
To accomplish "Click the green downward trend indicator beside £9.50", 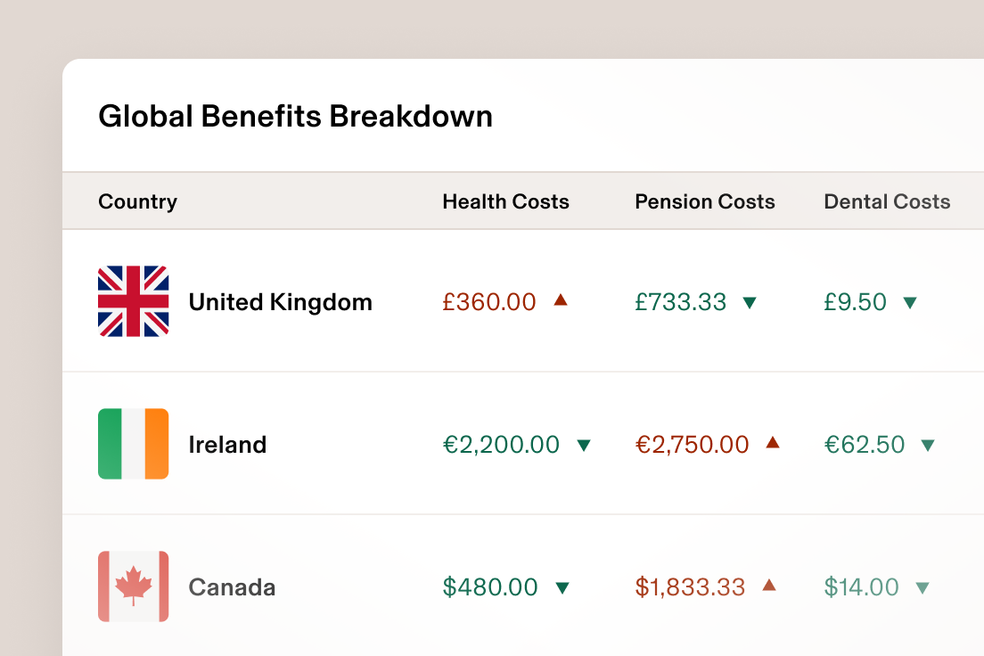I will pyautogui.click(x=909, y=302).
